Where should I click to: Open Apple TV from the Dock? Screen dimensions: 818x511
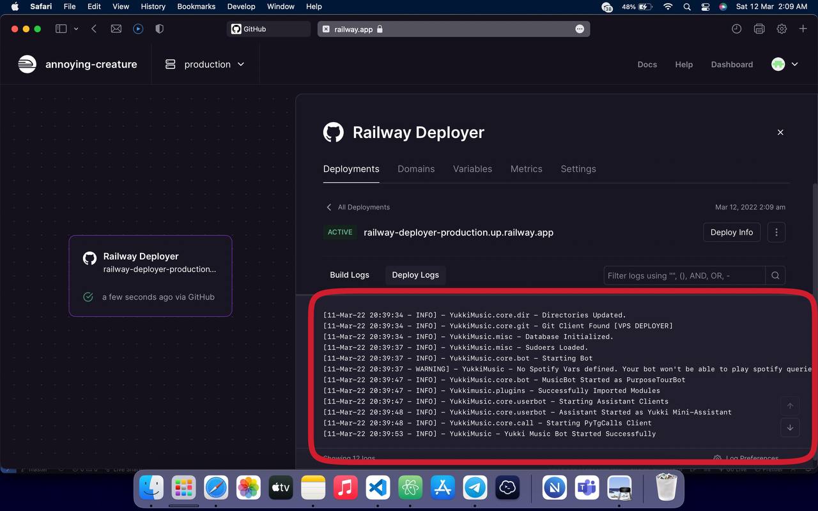(281, 488)
